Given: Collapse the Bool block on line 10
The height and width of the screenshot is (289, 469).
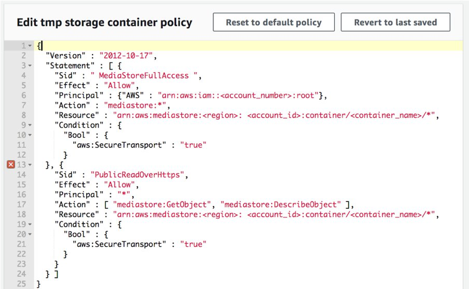Looking at the screenshot, I should pyautogui.click(x=30, y=135).
